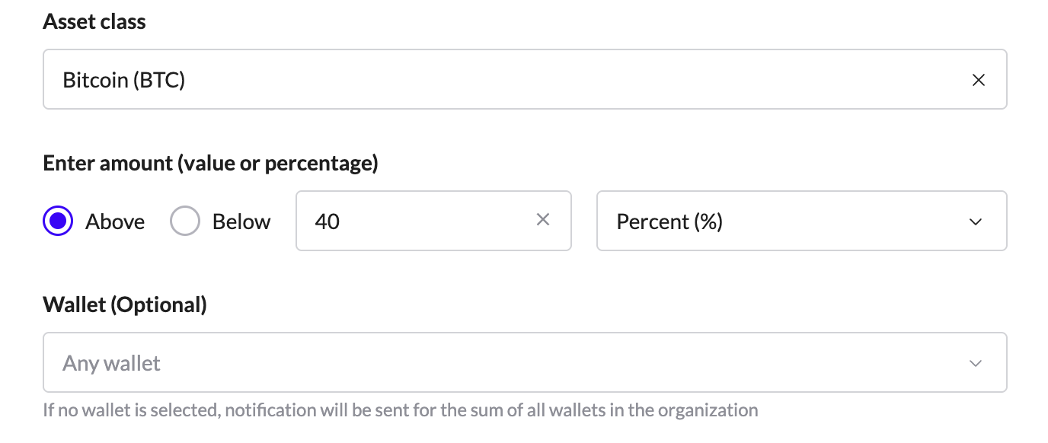Expand the Any wallet selector
The height and width of the screenshot is (443, 1048).
(525, 362)
